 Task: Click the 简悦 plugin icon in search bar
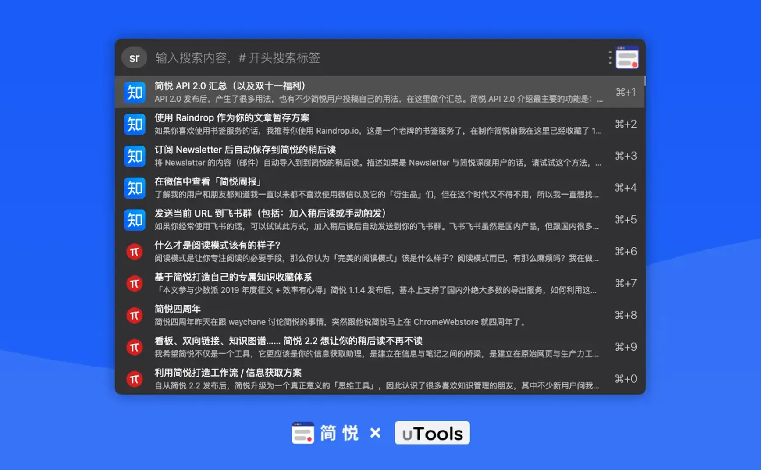click(627, 57)
